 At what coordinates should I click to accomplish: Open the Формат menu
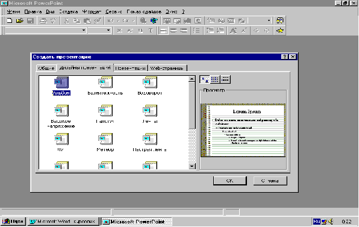pyautogui.click(x=92, y=11)
